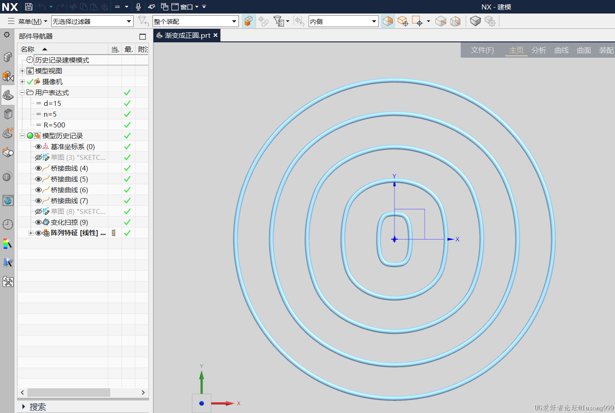Click the right scroll arrow of the navigator

point(144,392)
